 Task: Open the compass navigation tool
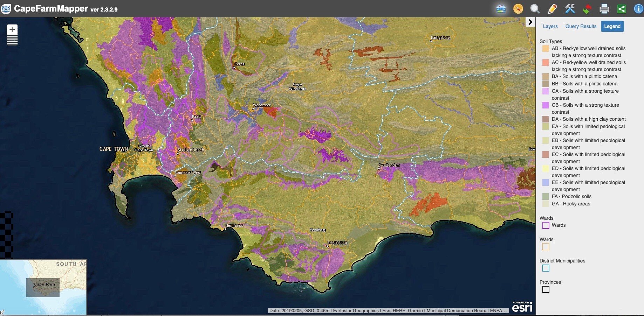click(518, 9)
